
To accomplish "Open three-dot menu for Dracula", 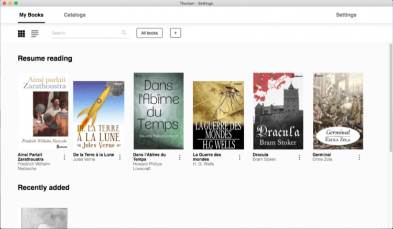I will coord(300,157).
